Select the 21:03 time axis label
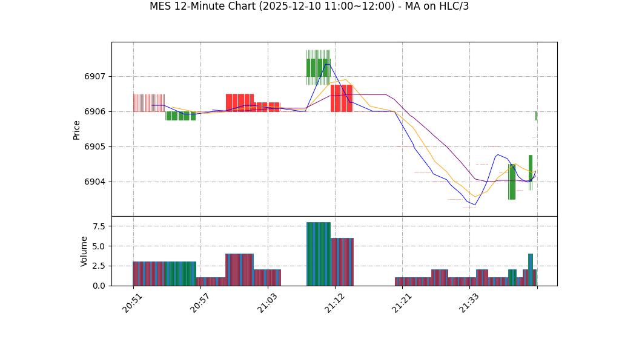Screen dimensions: 619x348 266,303
